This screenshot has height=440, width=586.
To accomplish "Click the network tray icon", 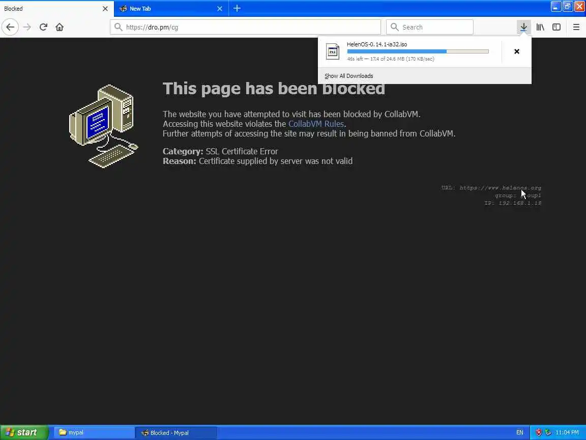I will click(x=548, y=432).
